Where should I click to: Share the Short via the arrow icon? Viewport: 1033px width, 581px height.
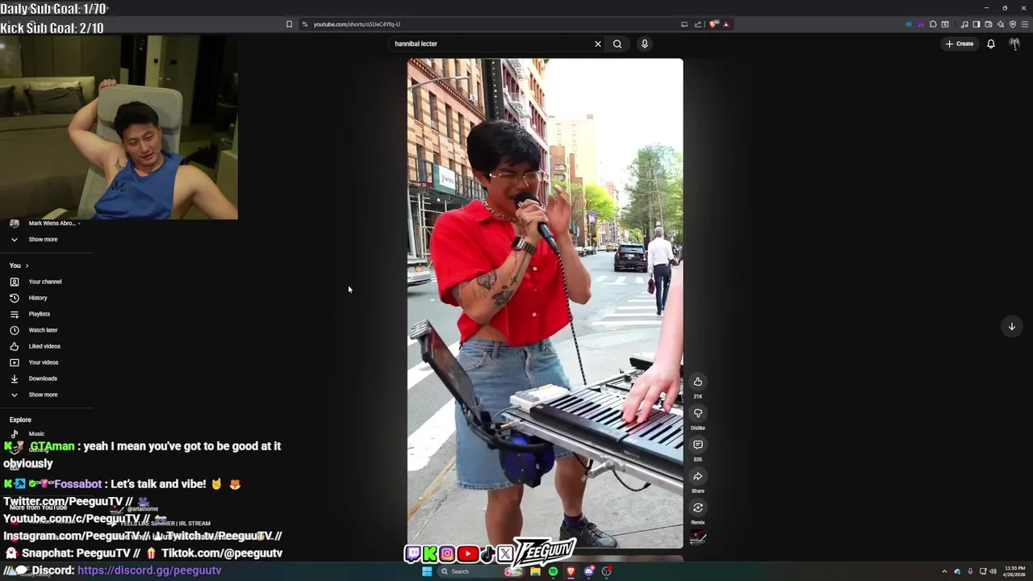click(x=698, y=476)
